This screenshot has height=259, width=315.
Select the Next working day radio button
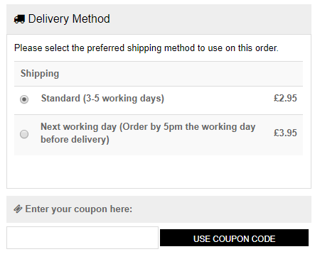24,134
